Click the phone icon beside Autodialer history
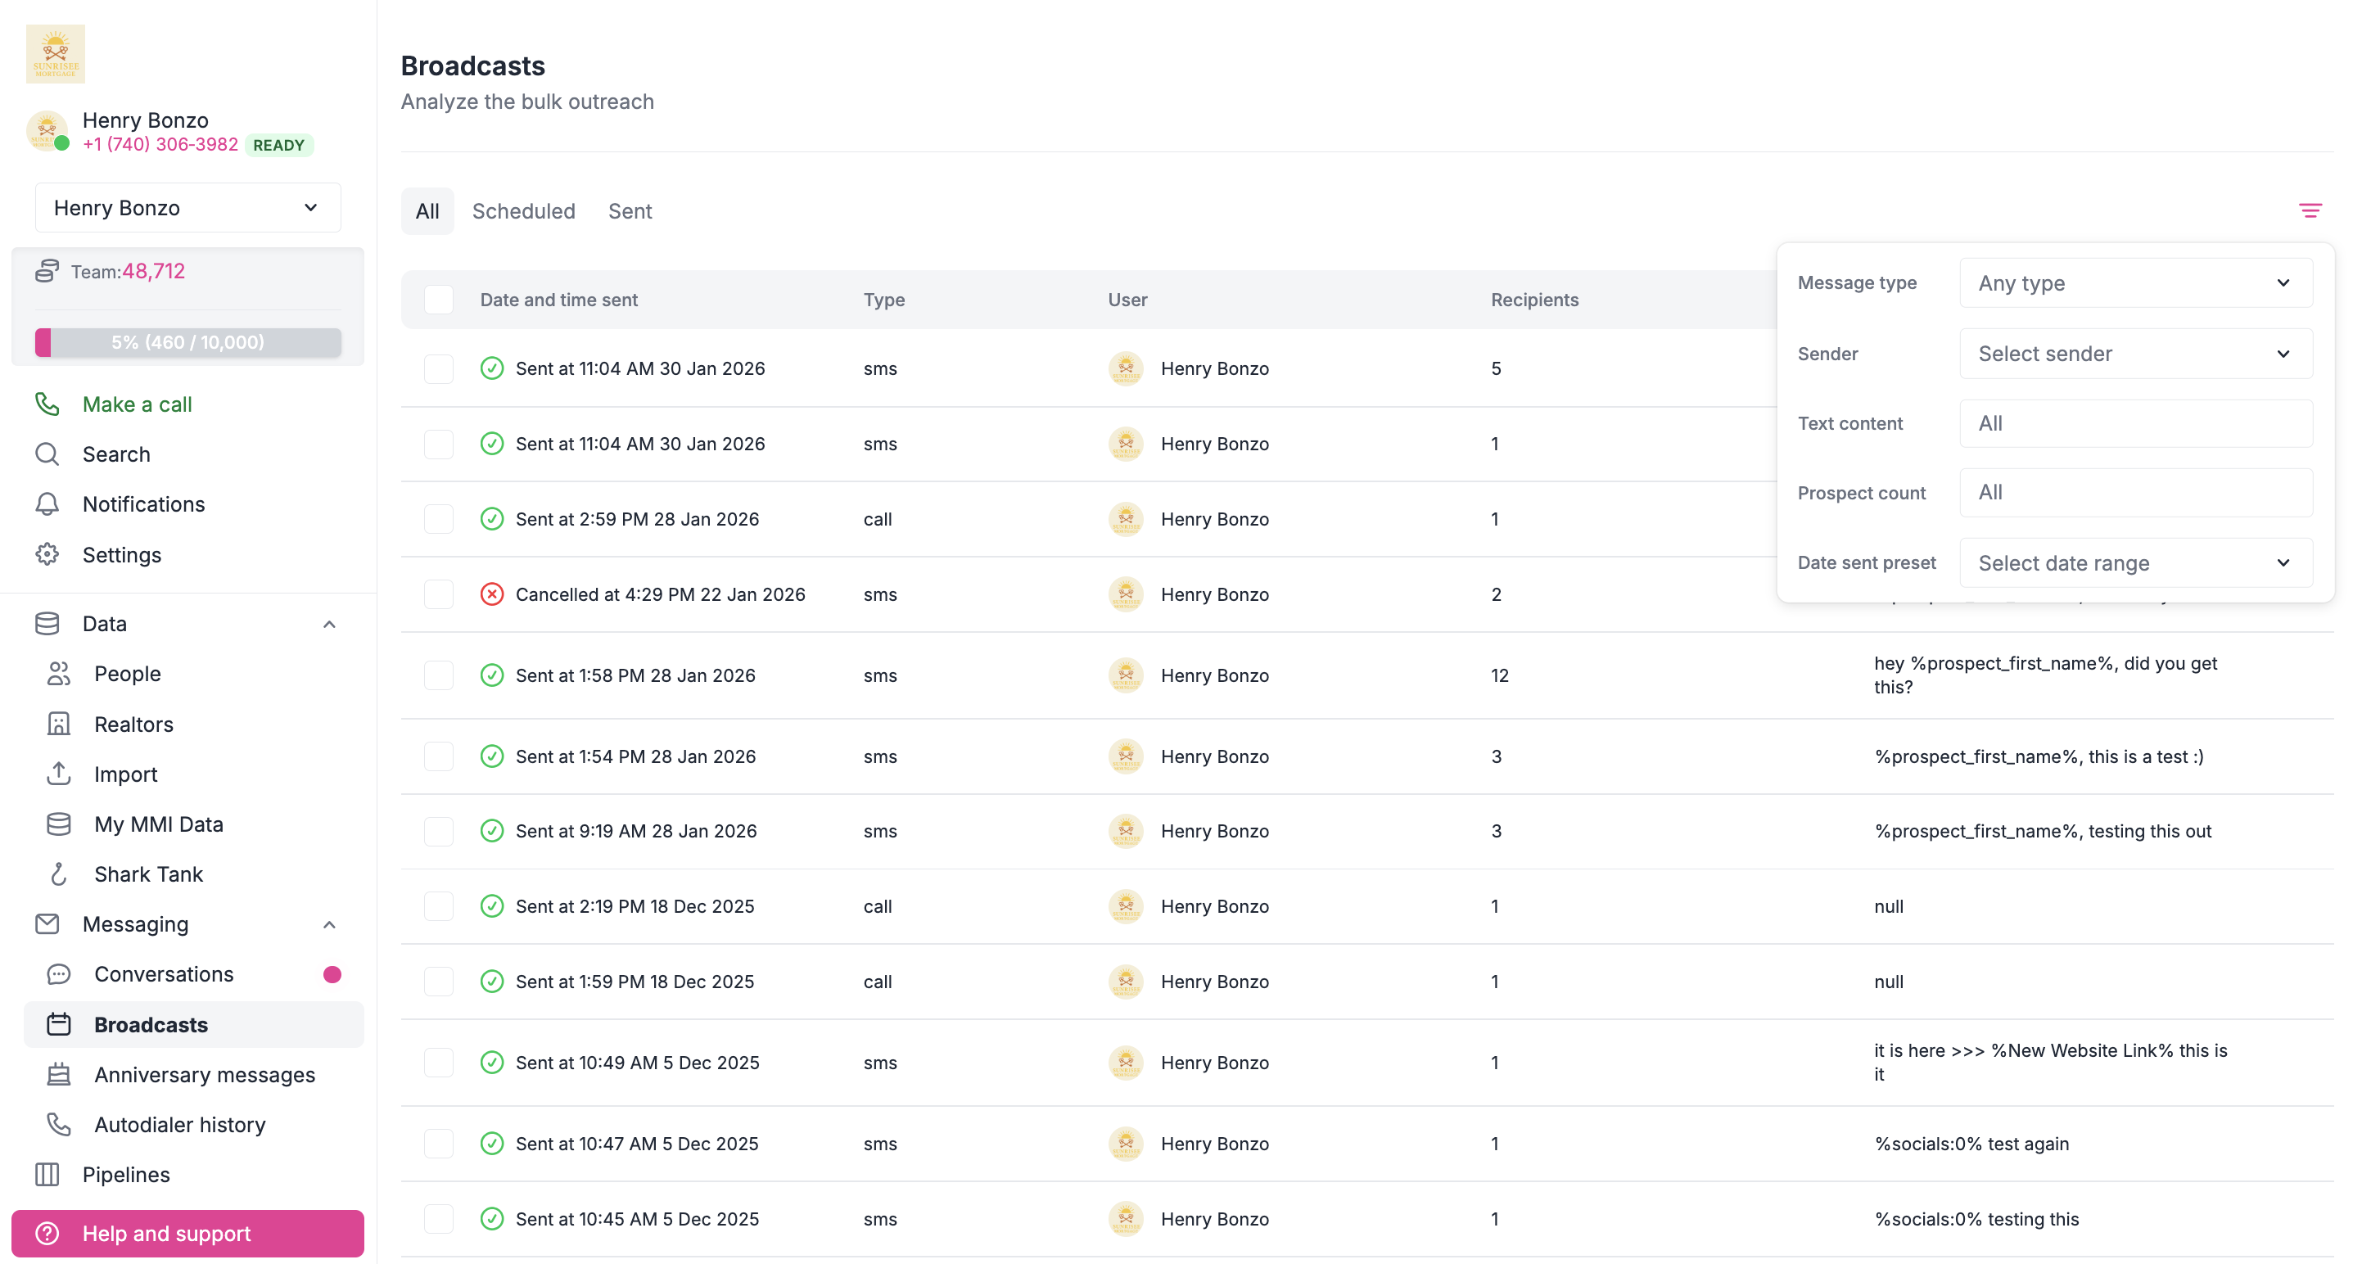Image resolution: width=2353 pixels, height=1264 pixels. click(x=58, y=1124)
